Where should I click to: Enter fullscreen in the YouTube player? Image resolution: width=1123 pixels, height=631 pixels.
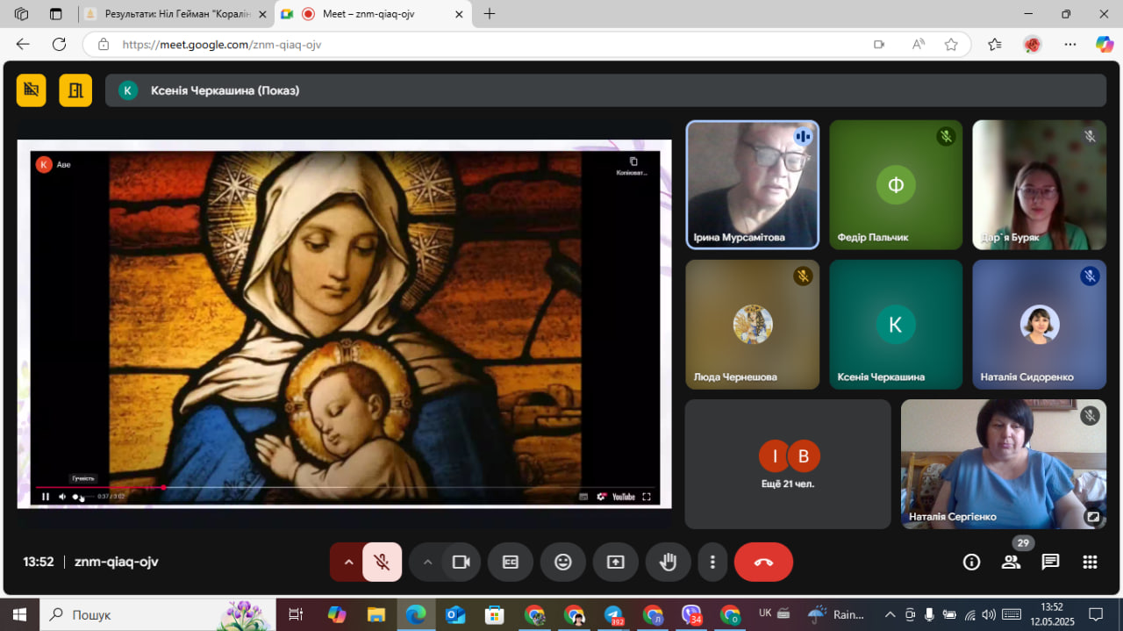[647, 497]
